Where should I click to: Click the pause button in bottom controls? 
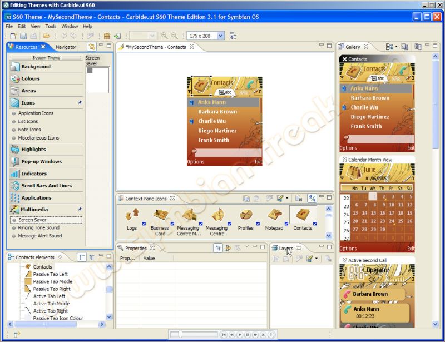248,335
